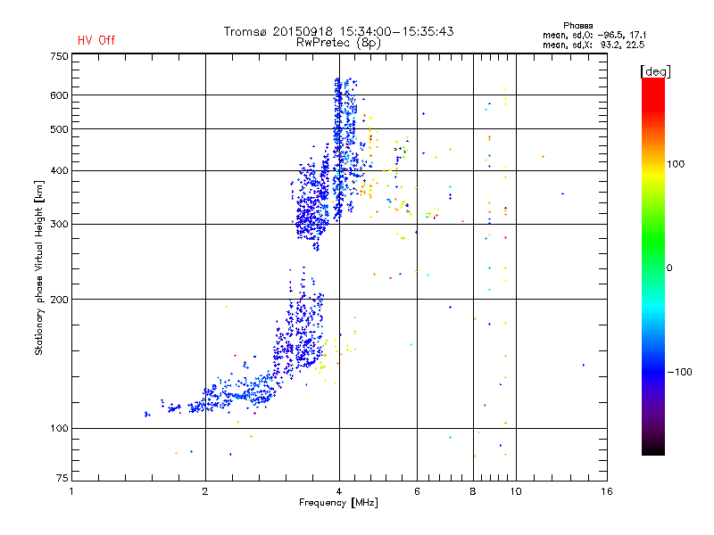
Task: Click the y-axis label '400'
Action: click(59, 171)
